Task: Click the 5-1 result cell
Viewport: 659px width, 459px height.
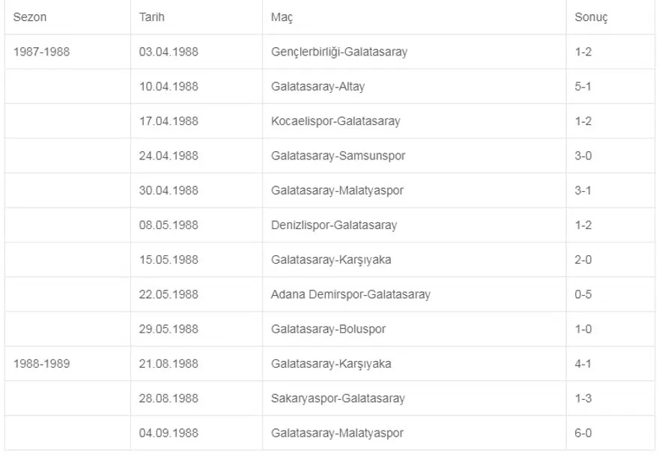Action: click(x=583, y=87)
